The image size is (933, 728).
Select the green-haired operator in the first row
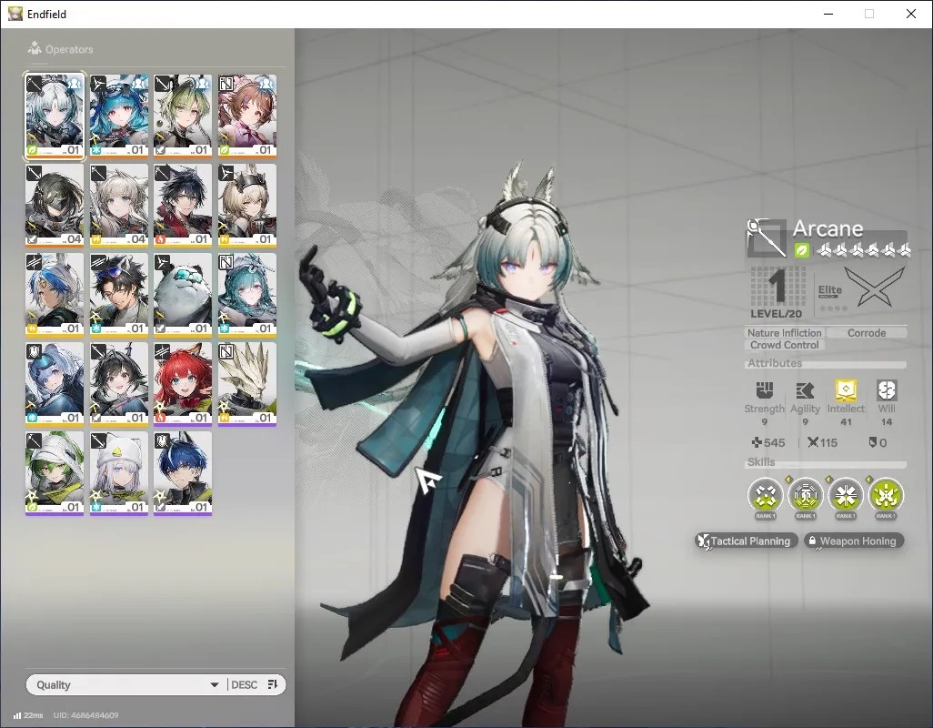[183, 116]
